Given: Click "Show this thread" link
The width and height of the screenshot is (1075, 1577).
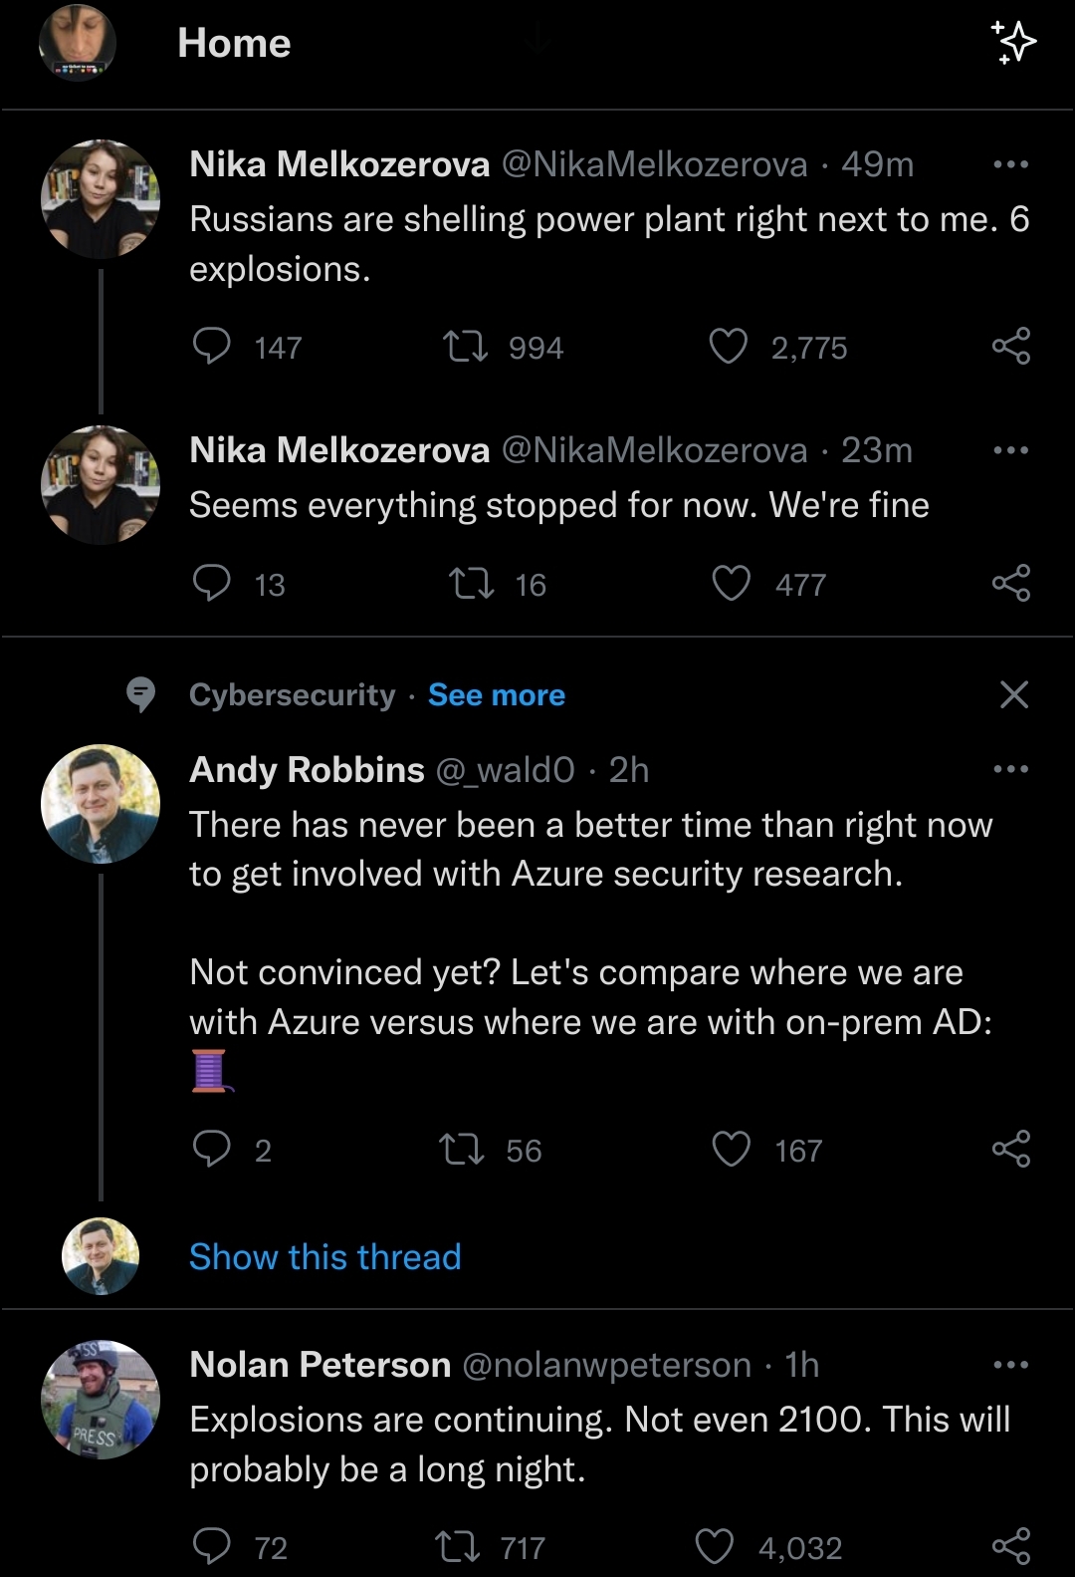Looking at the screenshot, I should (325, 1257).
